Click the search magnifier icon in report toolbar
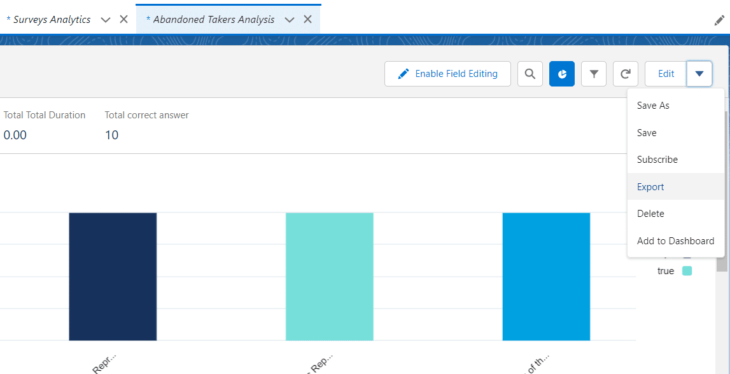 click(530, 74)
